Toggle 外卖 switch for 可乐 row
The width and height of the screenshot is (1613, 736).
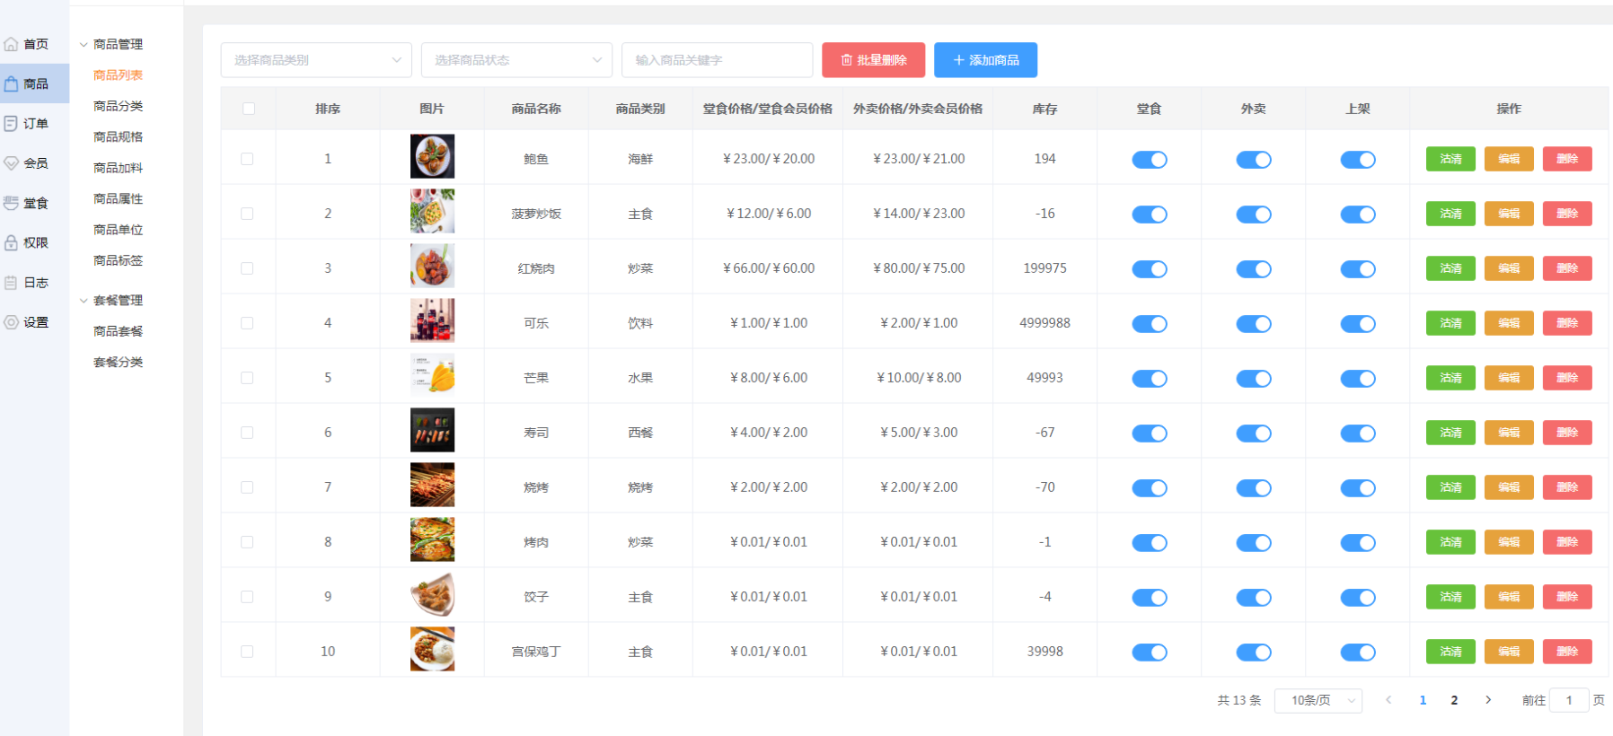1254,324
